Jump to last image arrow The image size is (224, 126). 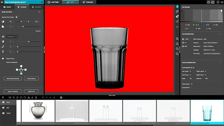coord(54,97)
